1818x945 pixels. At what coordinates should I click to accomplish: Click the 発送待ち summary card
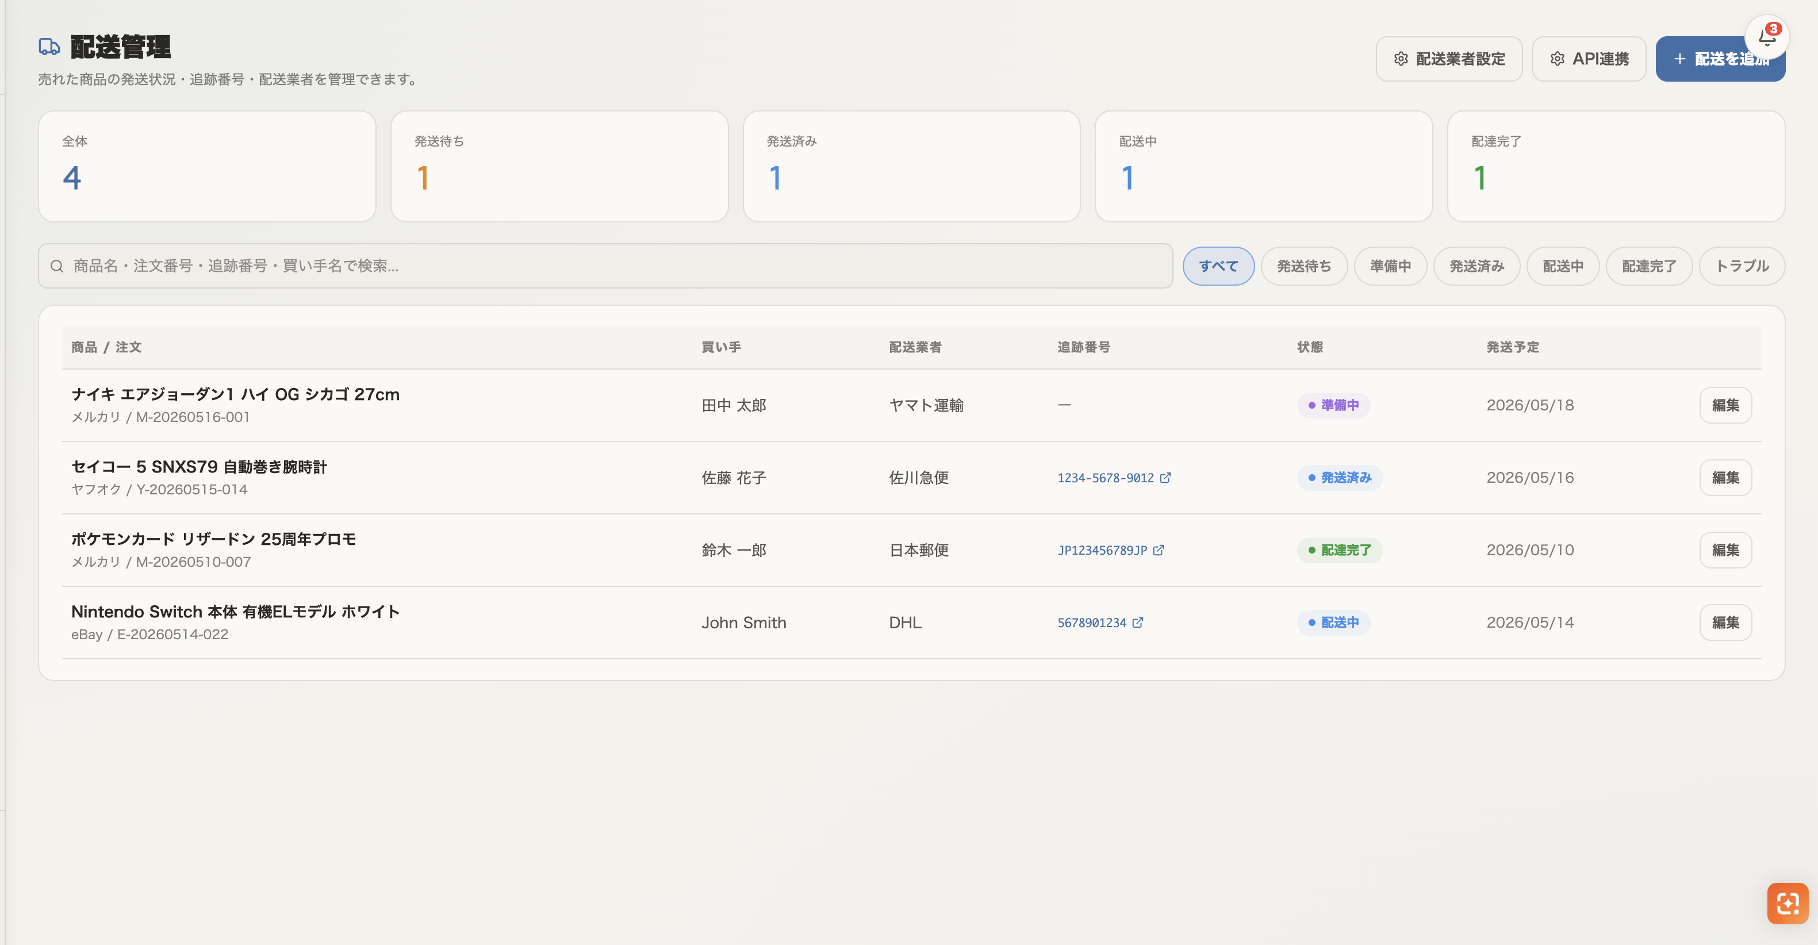pyautogui.click(x=559, y=167)
